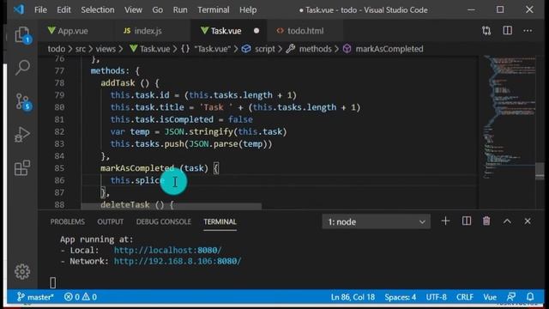Click 'Spaces: 4' indentation setting
This screenshot has width=549, height=309.
point(401,297)
